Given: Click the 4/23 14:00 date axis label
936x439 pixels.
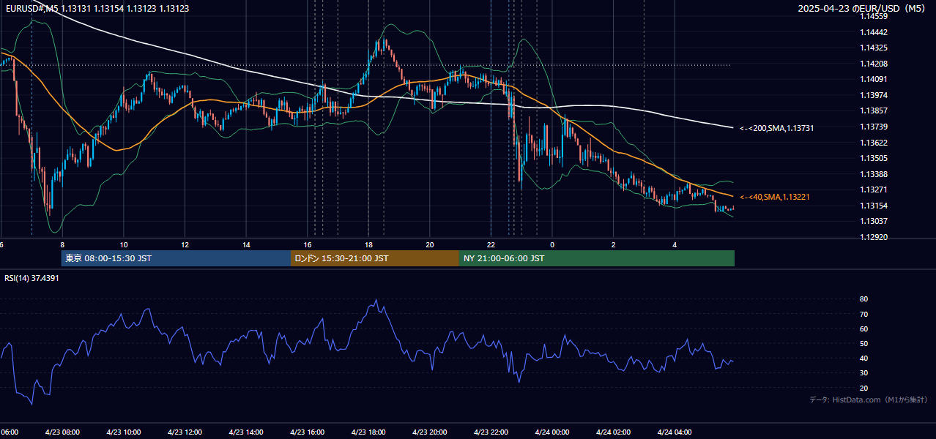Looking at the screenshot, I should pyautogui.click(x=246, y=432).
